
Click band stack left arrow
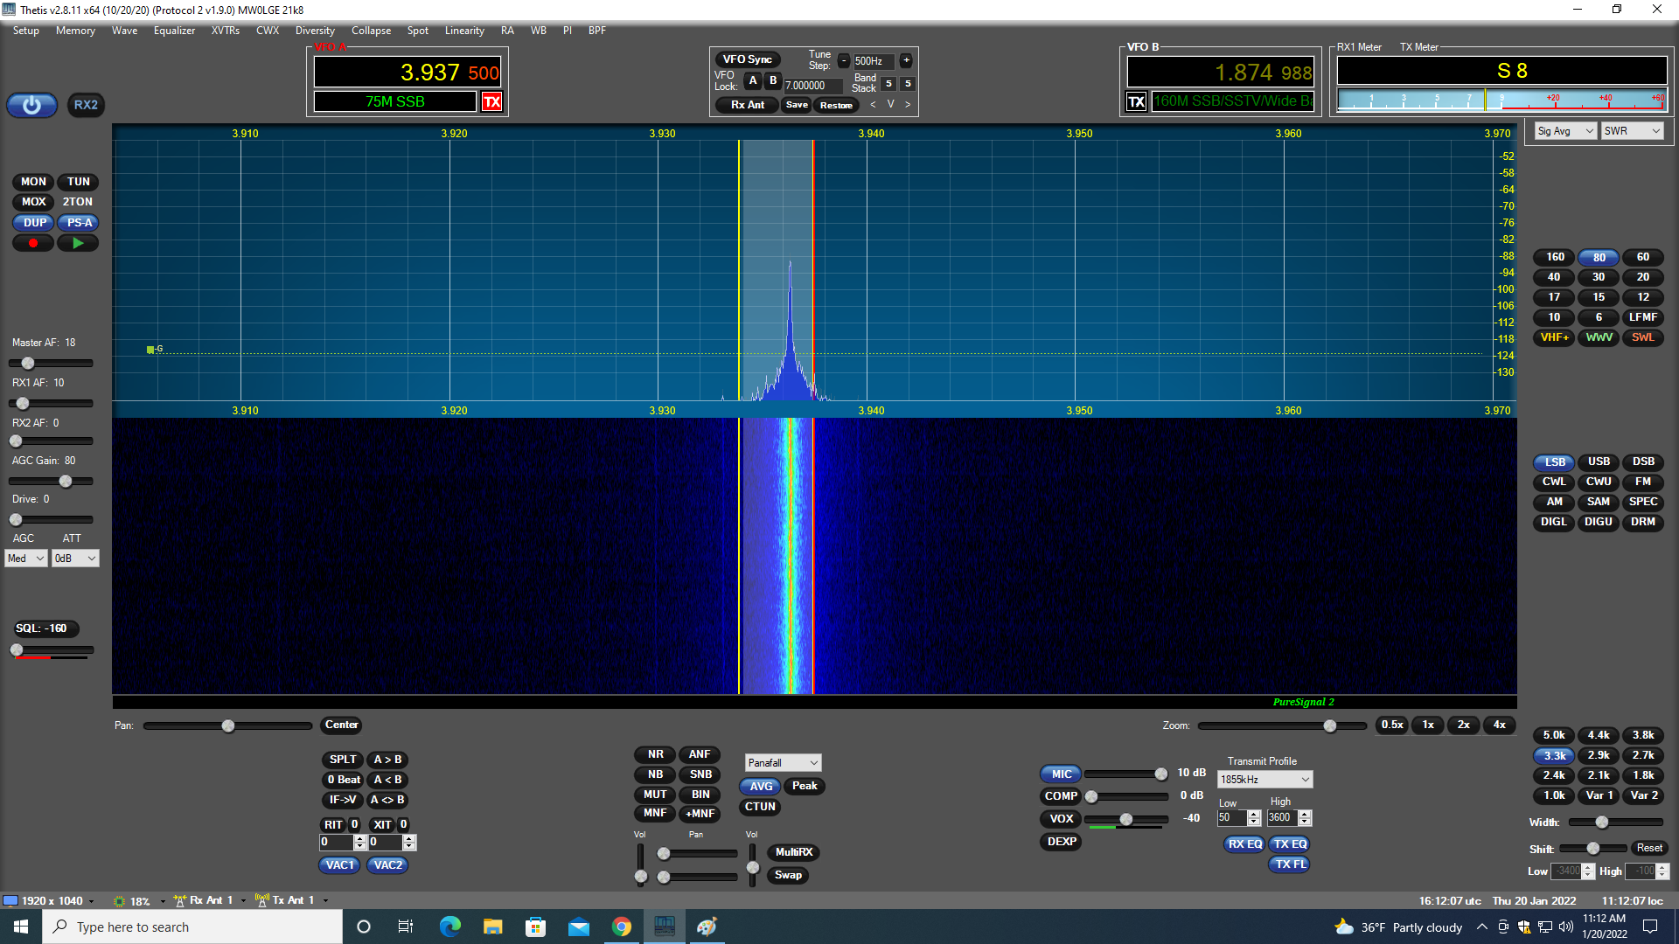(x=873, y=104)
